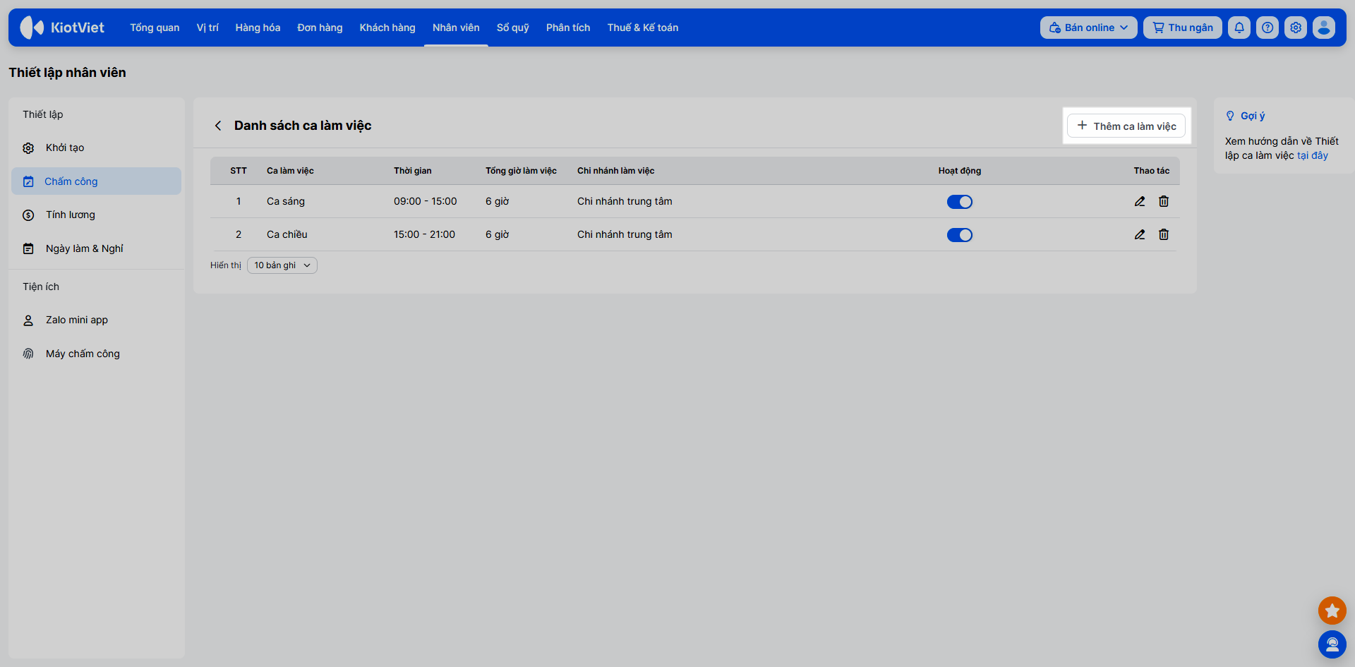Click the Chấm công calendar icon
1355x667 pixels.
[x=28, y=181]
